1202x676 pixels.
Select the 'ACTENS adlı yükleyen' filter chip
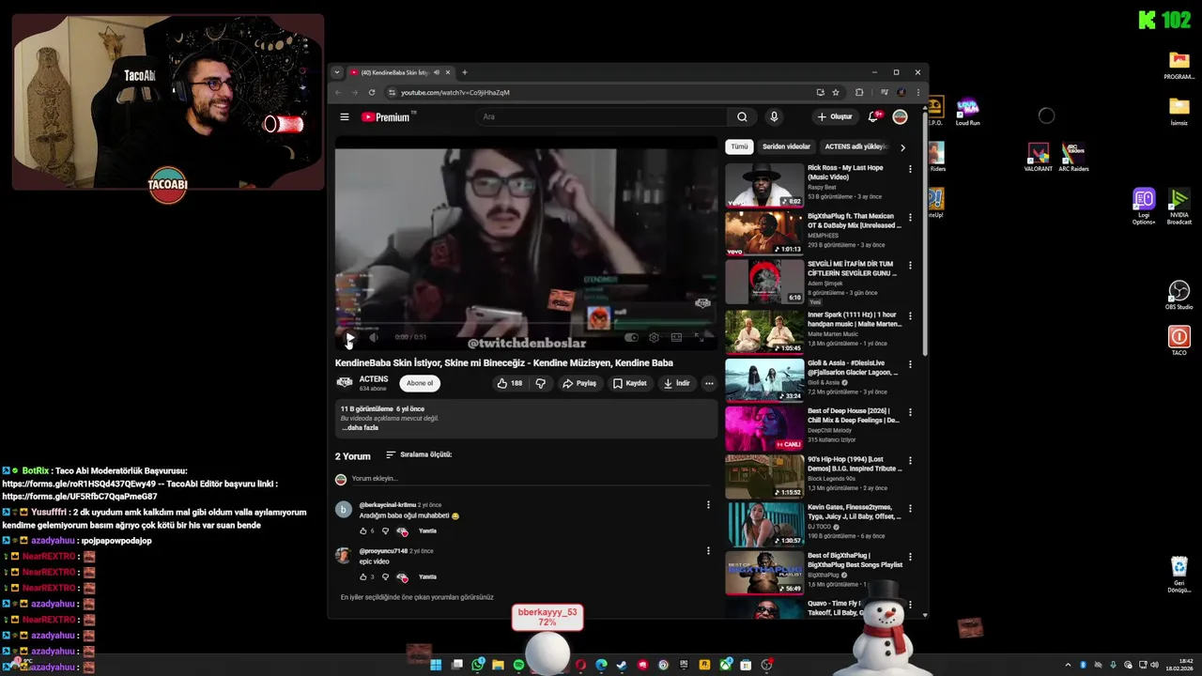(x=855, y=146)
